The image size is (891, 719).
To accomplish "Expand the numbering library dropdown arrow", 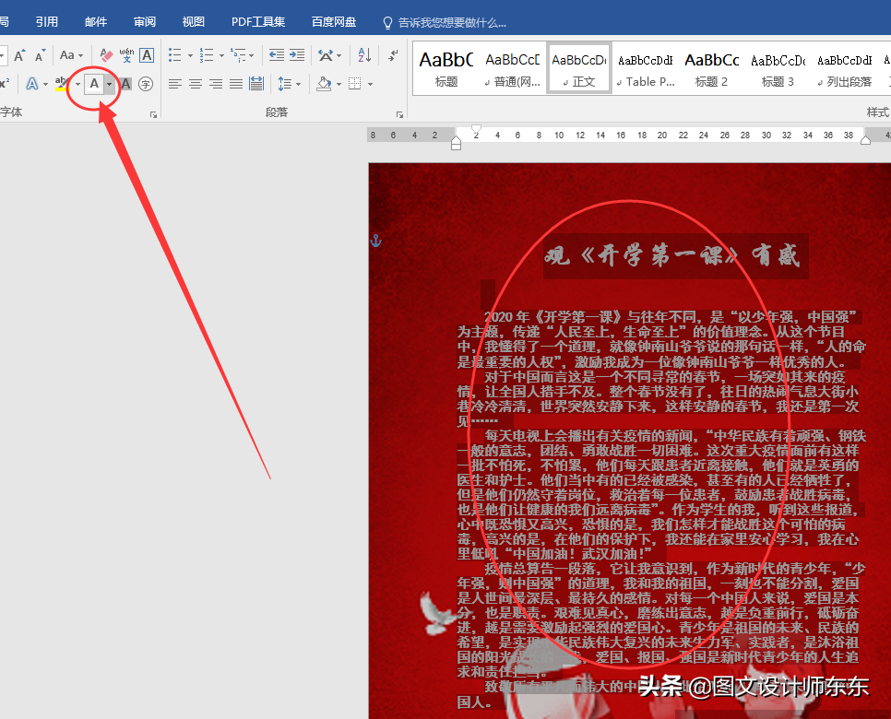I will pos(221,55).
